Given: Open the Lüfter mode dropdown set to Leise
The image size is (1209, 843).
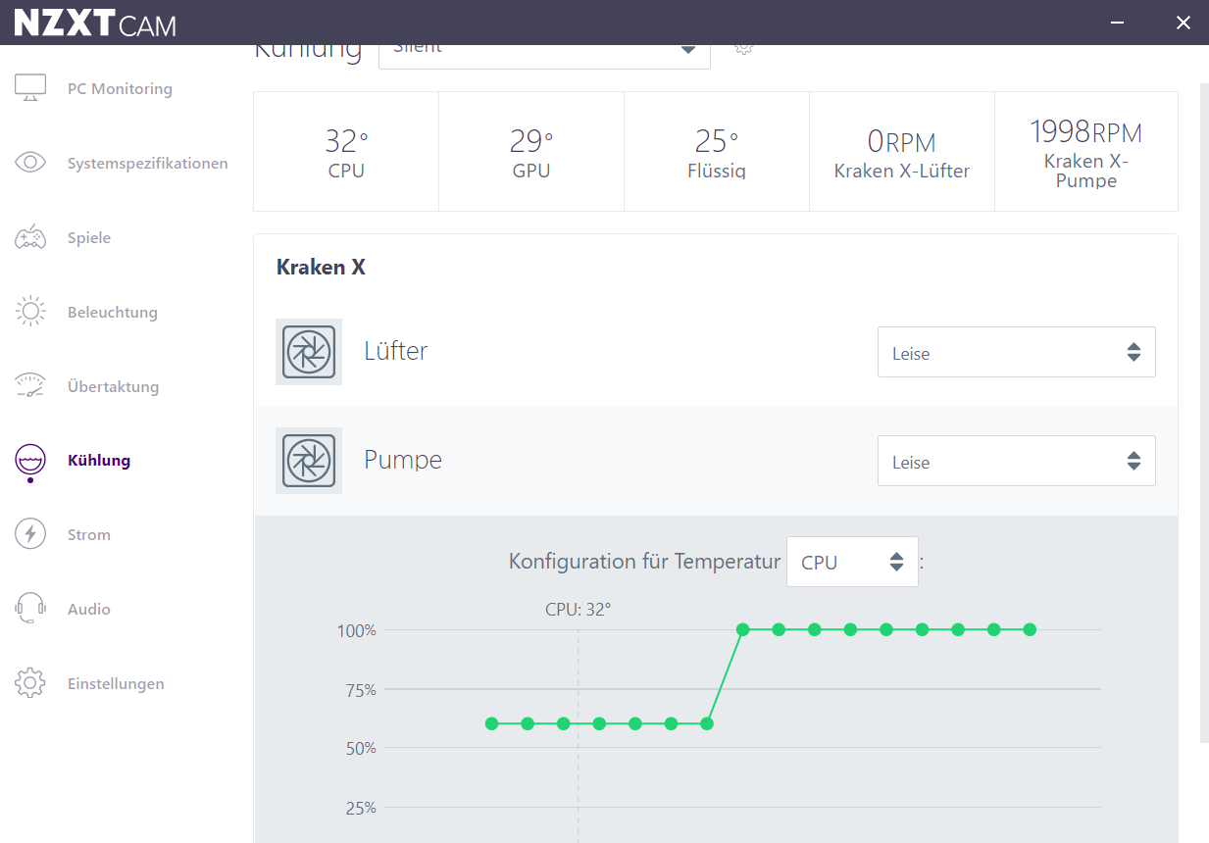Looking at the screenshot, I should pos(1016,352).
